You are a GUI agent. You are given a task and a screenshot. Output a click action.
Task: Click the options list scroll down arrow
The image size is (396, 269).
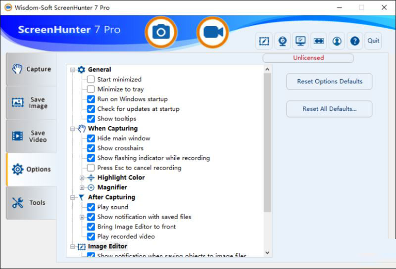[x=267, y=253]
